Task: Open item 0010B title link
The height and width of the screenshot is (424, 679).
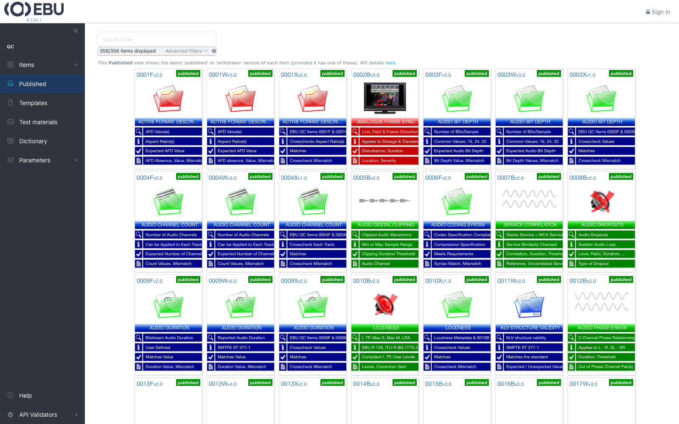Action: coord(366,281)
